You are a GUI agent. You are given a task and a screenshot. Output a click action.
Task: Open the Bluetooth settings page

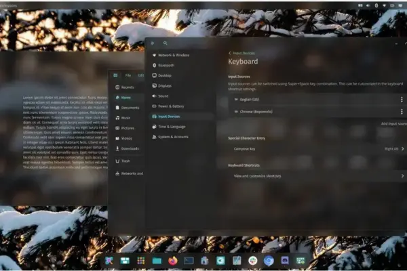181,65
